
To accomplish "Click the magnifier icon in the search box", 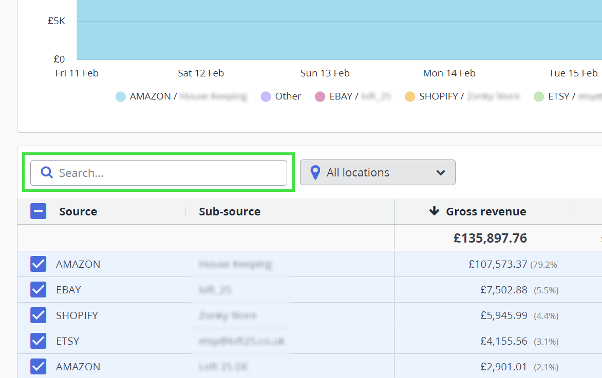I will click(47, 173).
